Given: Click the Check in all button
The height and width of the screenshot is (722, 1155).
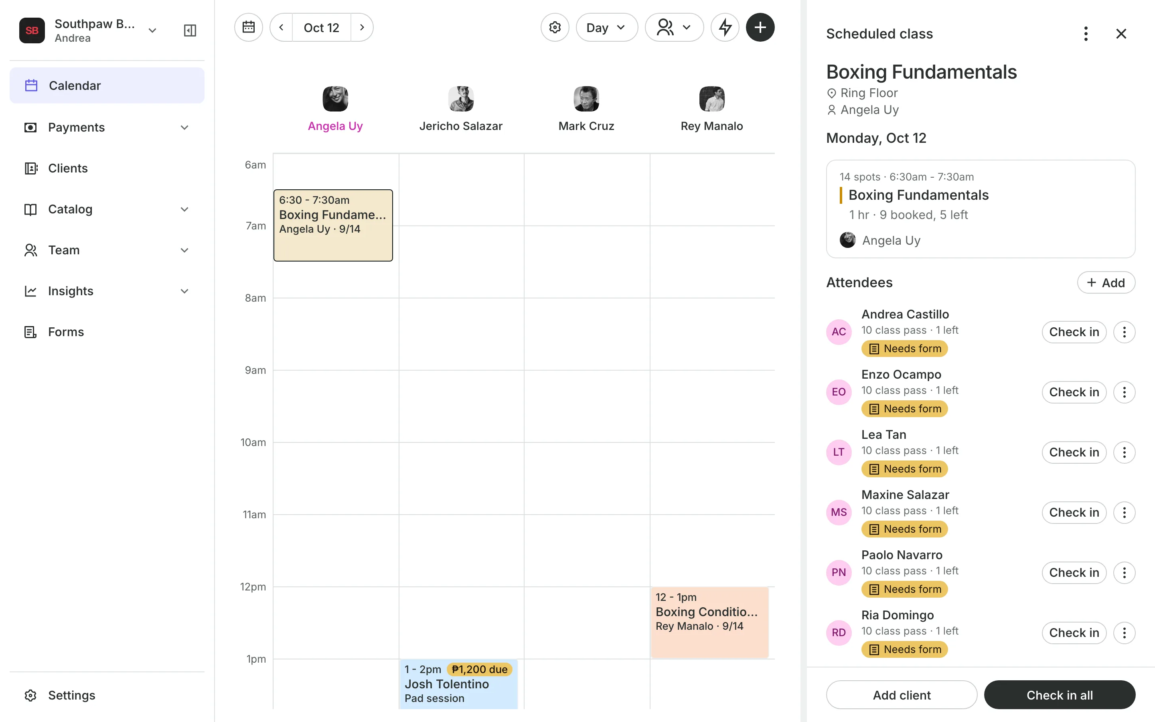Looking at the screenshot, I should (1060, 695).
